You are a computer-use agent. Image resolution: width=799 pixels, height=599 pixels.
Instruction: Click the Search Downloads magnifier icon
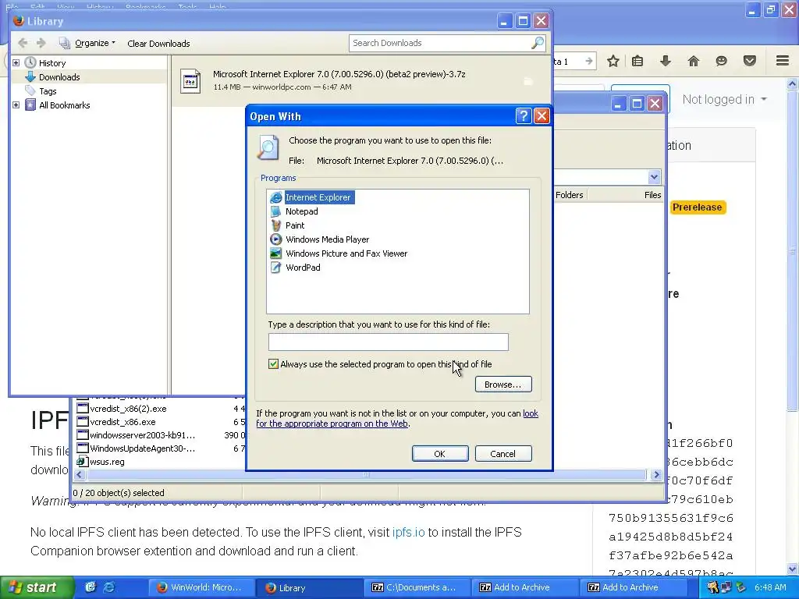coord(537,43)
